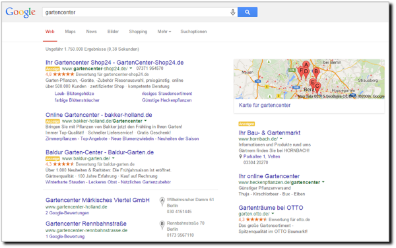
Task: Click Neue Blumenzwiebeln sitelink
Action: (x=133, y=139)
